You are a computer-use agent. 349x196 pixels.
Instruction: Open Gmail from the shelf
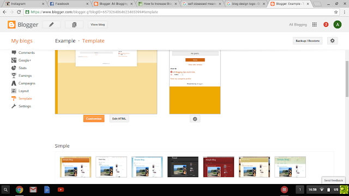click(33, 190)
